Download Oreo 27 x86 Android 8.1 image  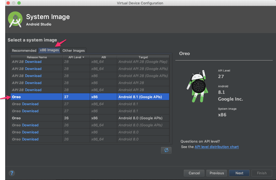pos(30,111)
